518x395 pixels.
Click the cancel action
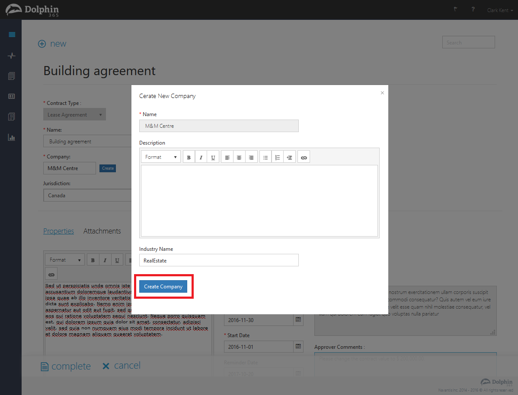[x=121, y=366]
